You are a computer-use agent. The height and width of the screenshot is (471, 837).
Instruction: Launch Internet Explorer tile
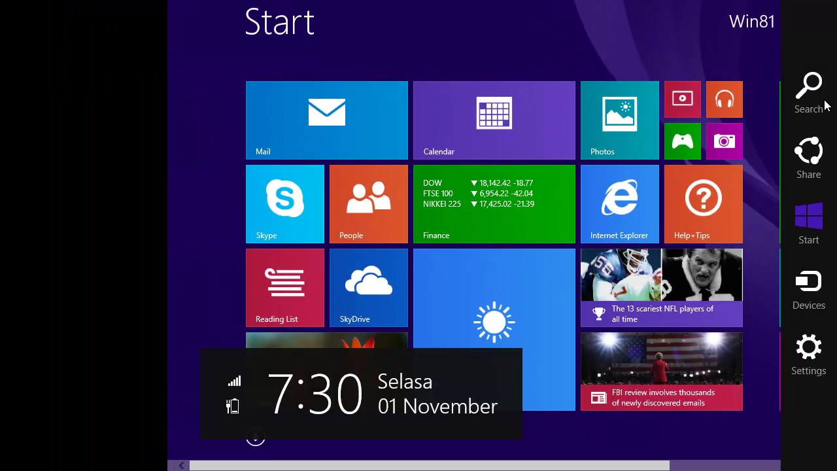pos(620,204)
